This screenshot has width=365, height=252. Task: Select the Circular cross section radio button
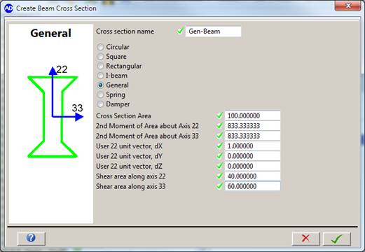coord(100,47)
